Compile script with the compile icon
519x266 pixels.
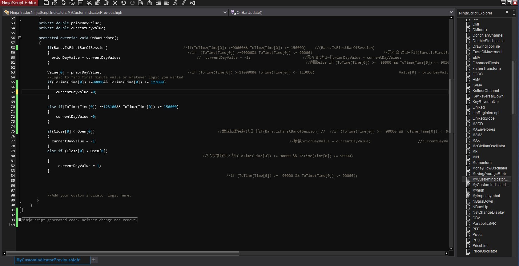150,3
